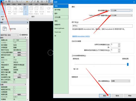
Task: Switch to the SteeringWheels options tab
Action: (61, 28)
